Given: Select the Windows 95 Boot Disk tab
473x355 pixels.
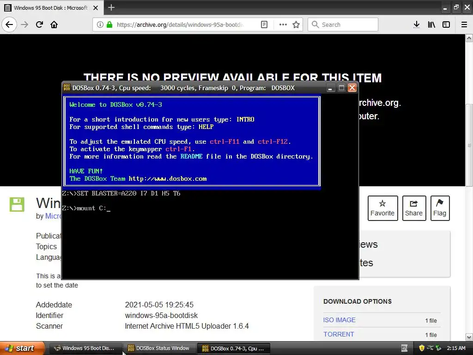Looking at the screenshot, I should pyautogui.click(x=51, y=7).
